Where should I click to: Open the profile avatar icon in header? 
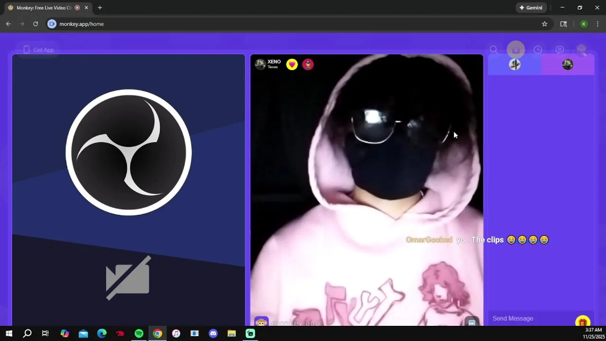click(581, 50)
